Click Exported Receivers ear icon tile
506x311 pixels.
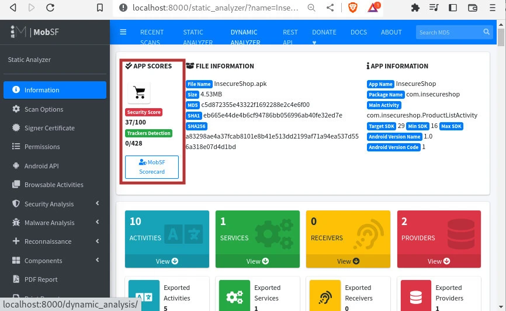click(325, 295)
